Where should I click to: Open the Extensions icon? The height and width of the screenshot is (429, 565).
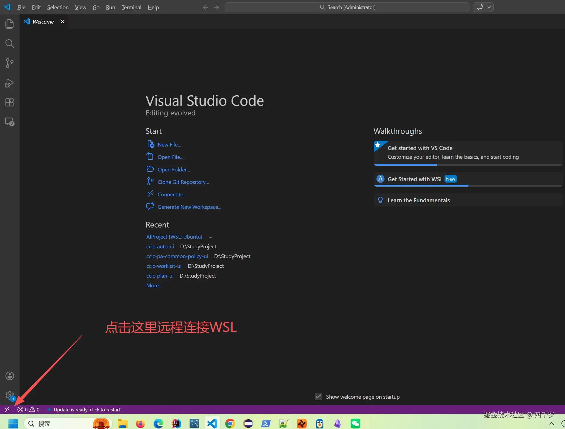[x=10, y=102]
